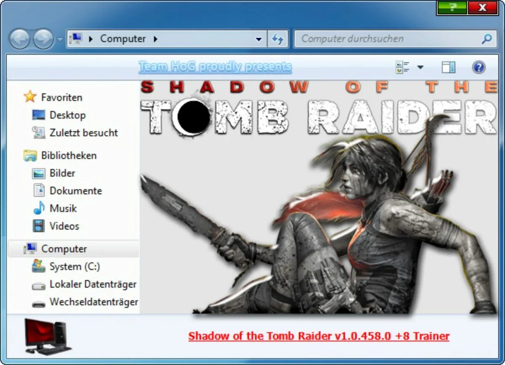The width and height of the screenshot is (505, 365).
Task: Click the Bilder picture icon
Action: coord(39,173)
